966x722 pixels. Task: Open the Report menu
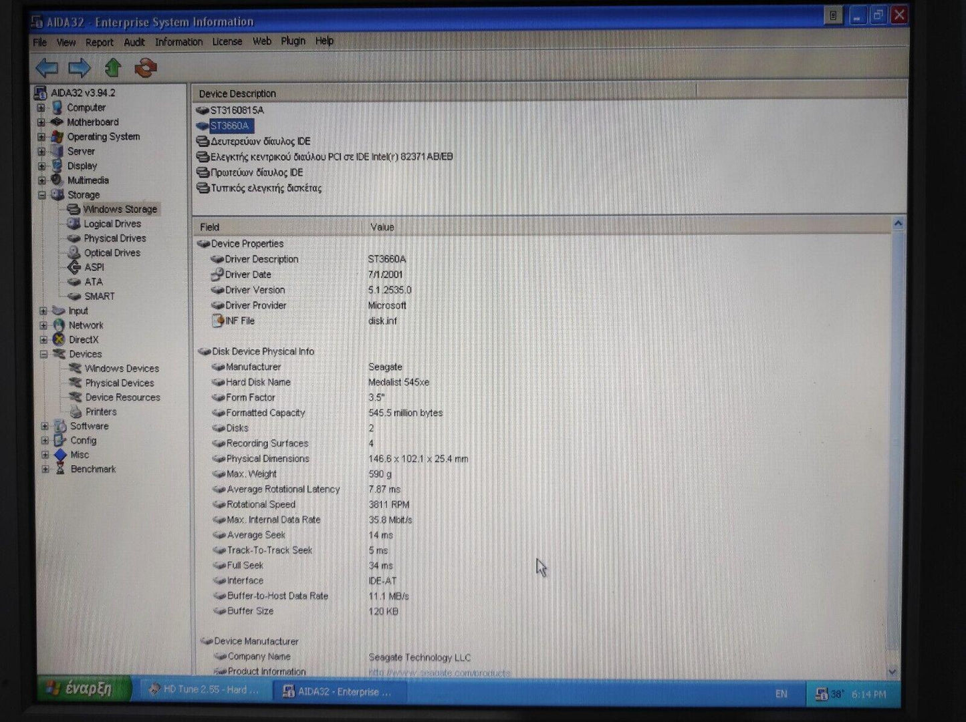(99, 42)
